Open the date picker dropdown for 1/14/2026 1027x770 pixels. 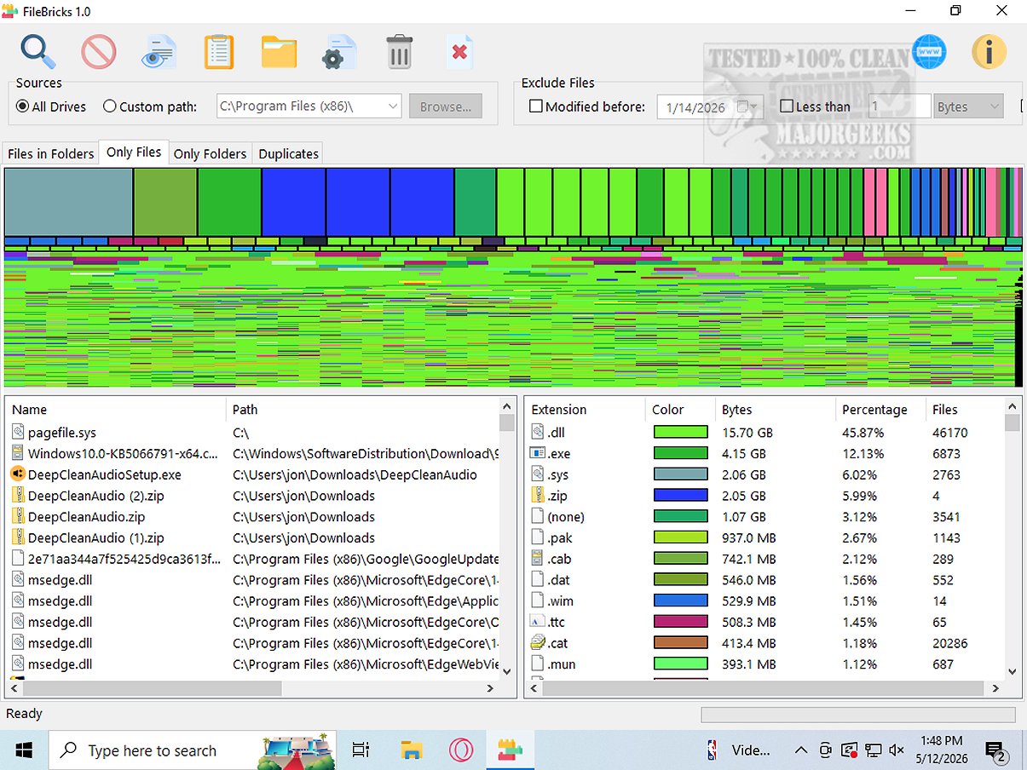[747, 106]
